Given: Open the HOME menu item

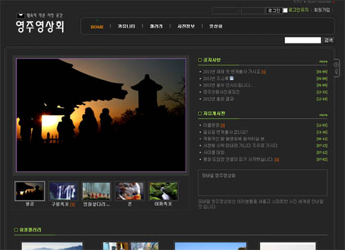Looking at the screenshot, I should click(97, 27).
